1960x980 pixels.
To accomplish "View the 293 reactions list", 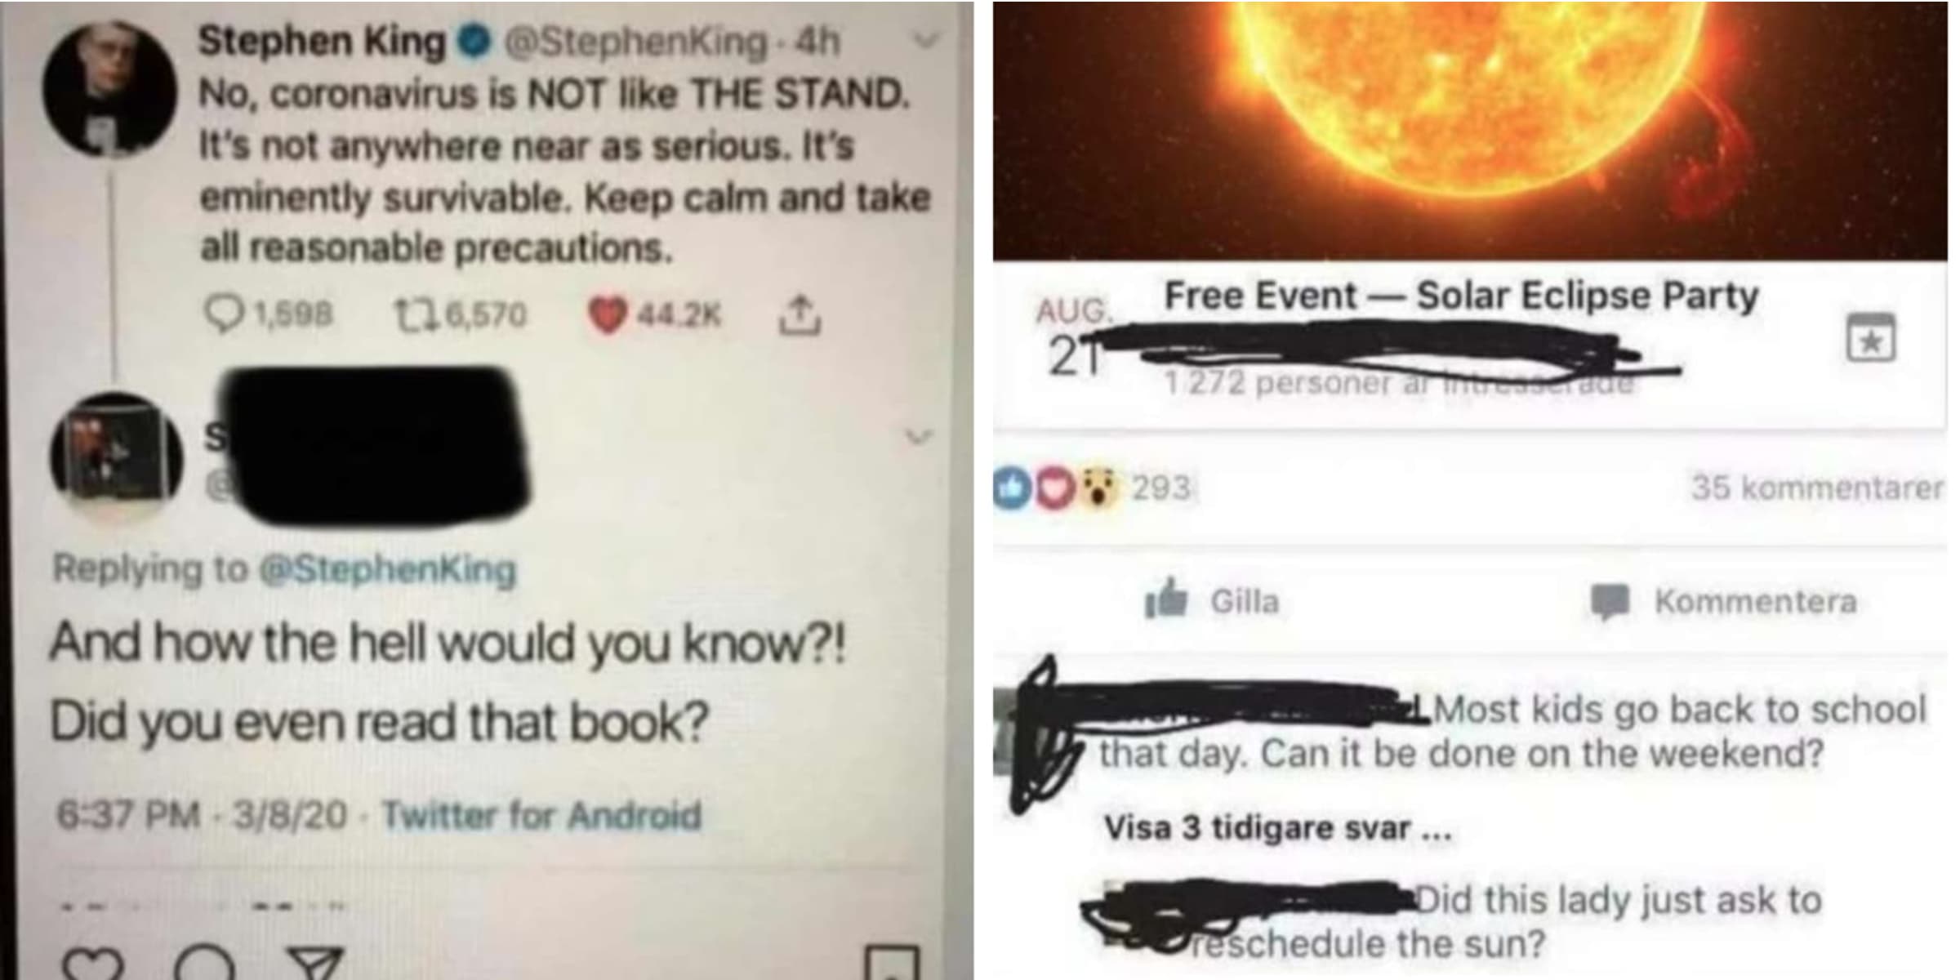I will [1092, 488].
